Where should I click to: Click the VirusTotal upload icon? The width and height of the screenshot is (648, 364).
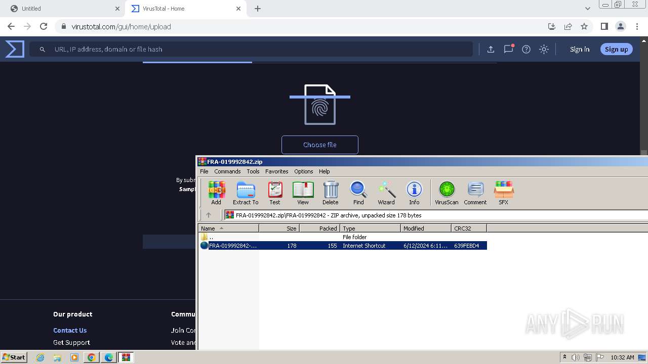click(x=491, y=49)
